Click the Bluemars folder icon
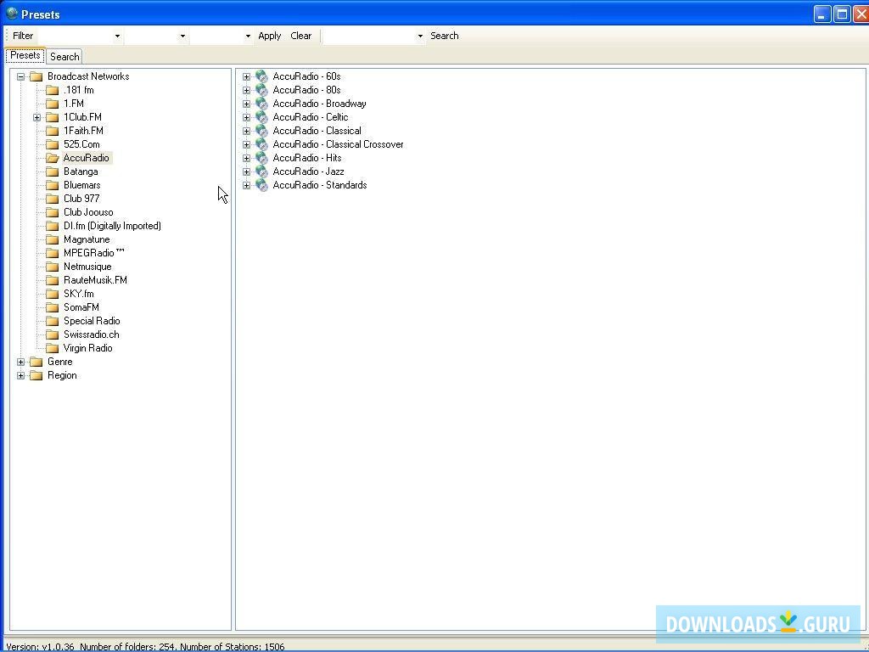Screen dimensions: 869x652 [52, 185]
